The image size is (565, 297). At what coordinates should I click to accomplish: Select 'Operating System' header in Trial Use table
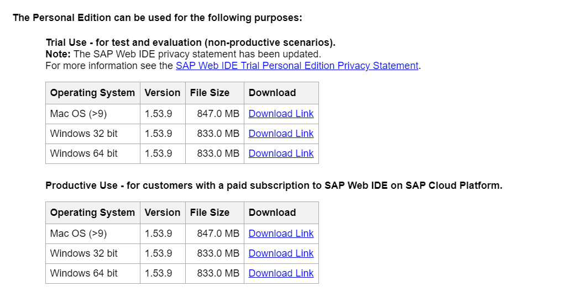click(x=93, y=93)
